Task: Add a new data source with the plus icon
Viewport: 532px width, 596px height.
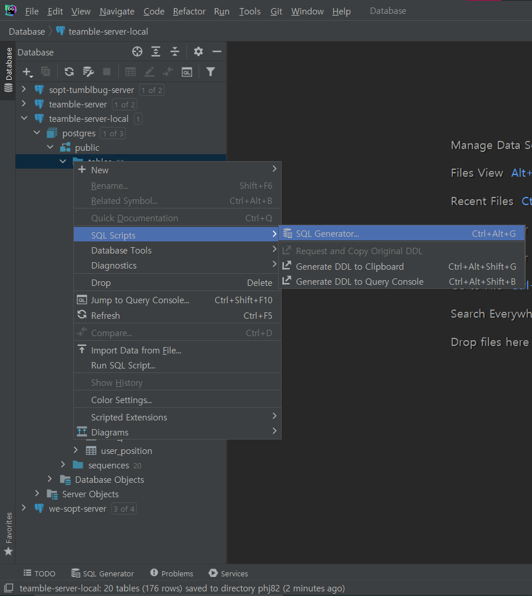Action: click(27, 72)
